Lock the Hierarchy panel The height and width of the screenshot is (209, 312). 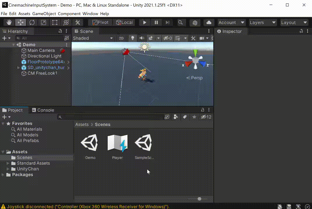pyautogui.click(x=60, y=31)
